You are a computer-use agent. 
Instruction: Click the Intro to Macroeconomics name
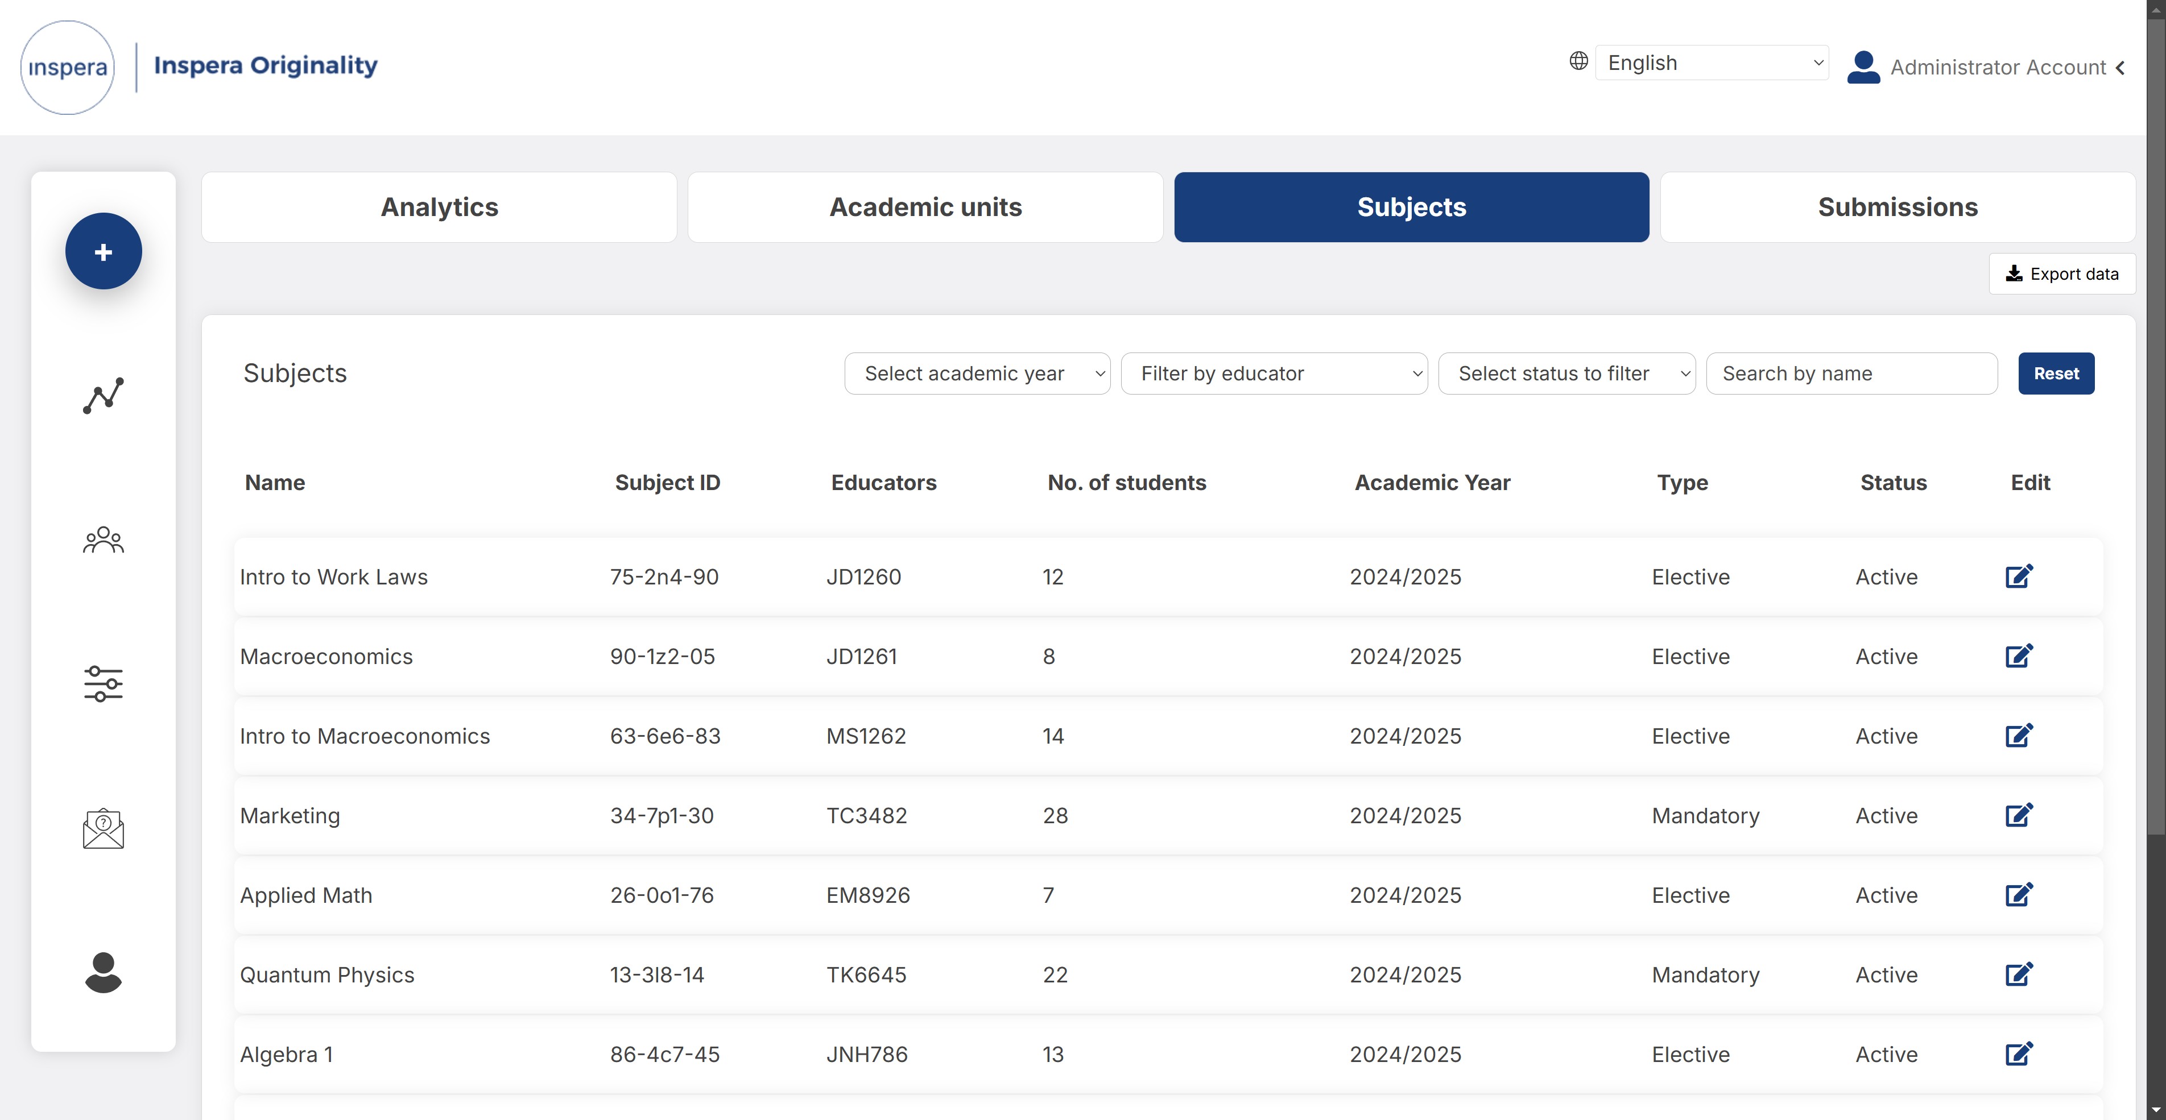[x=365, y=736]
